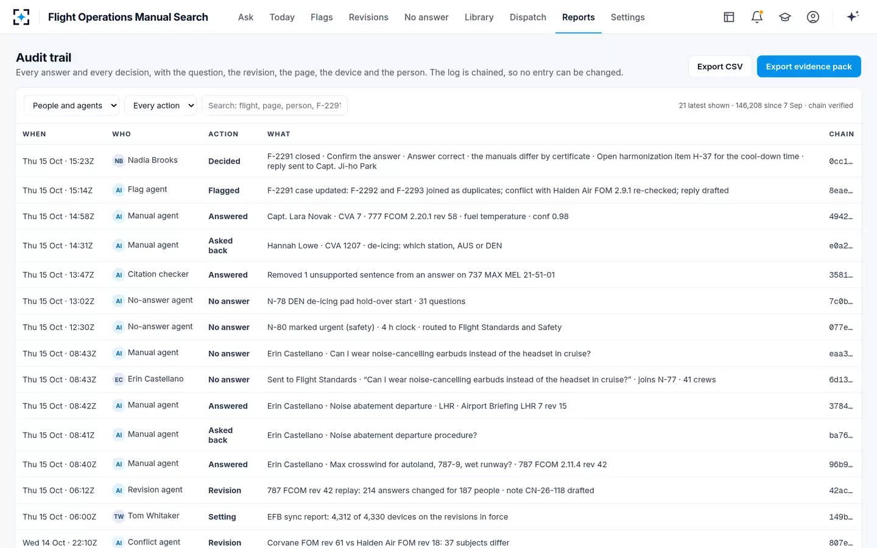
Task: Click the Corvane FOM vs Halden Air entry
Action: 388,543
